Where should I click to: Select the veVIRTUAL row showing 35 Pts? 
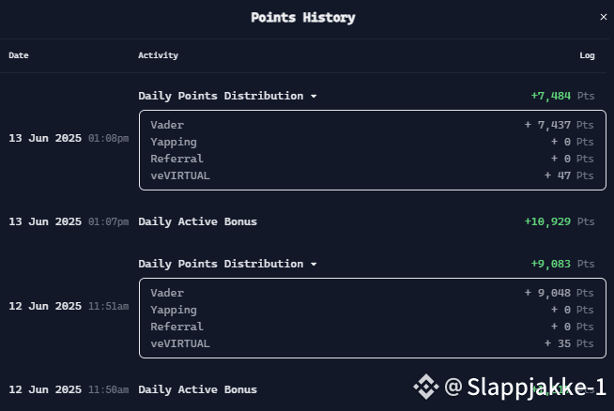pos(372,343)
